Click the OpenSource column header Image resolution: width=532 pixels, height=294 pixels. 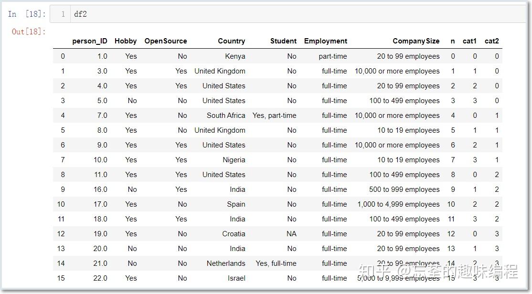(166, 41)
